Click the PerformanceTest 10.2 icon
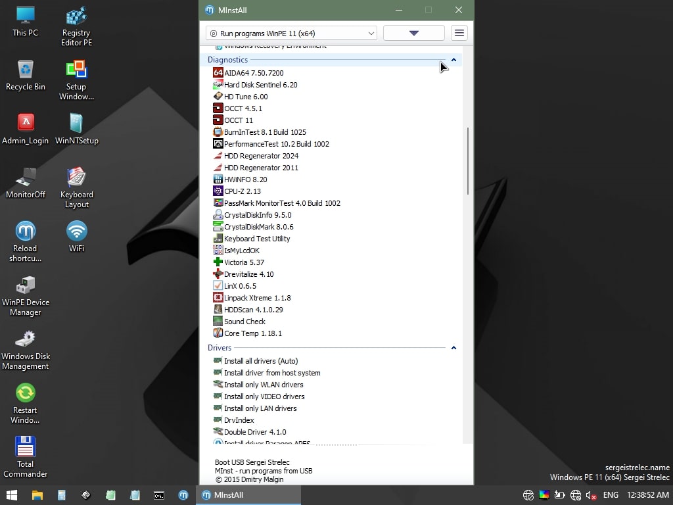 [x=218, y=144]
